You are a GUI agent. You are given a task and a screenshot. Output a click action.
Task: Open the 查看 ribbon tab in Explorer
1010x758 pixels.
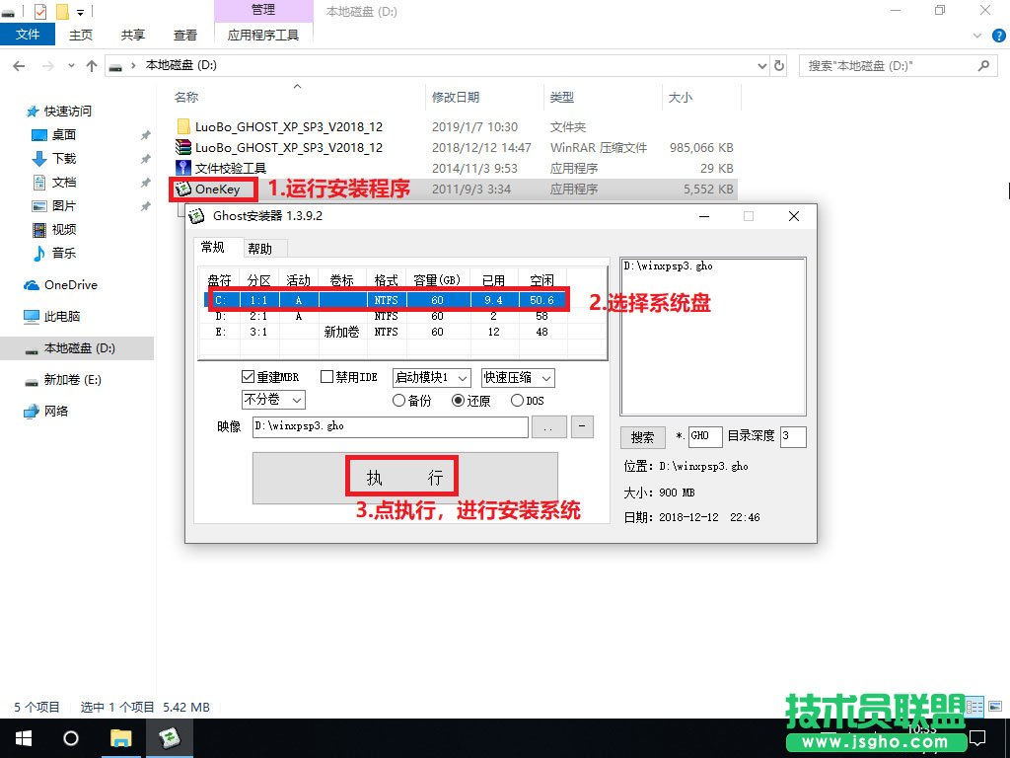(x=185, y=34)
